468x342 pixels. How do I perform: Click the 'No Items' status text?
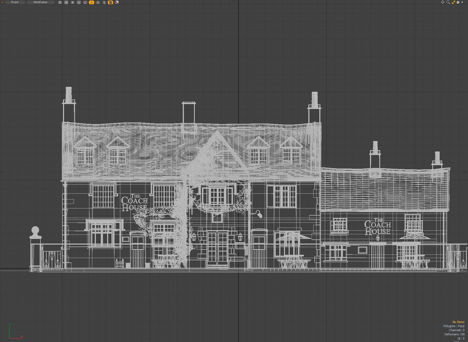(458, 322)
